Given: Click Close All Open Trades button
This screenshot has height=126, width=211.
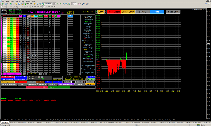Looking at the screenshot, I should (x=7, y=82).
